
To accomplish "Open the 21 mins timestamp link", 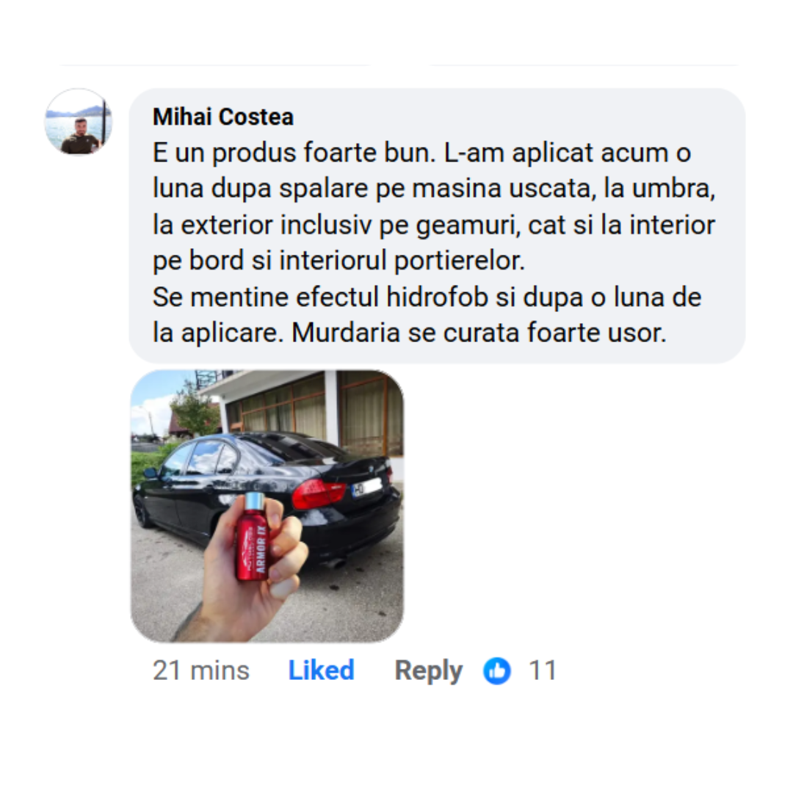I will click(x=201, y=670).
